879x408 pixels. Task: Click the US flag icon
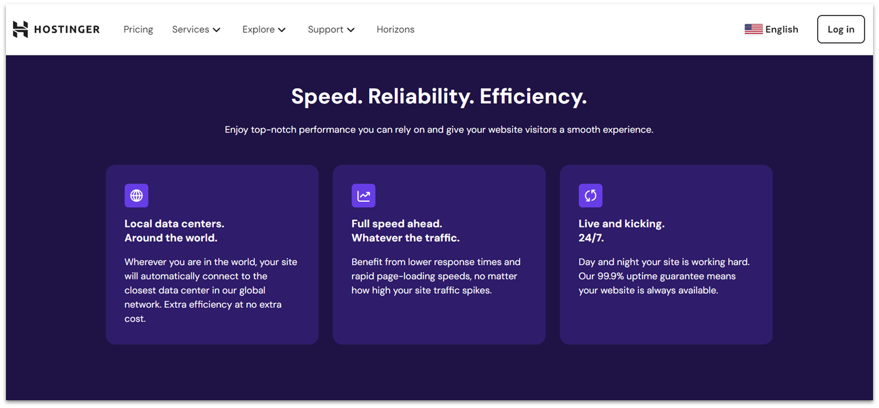point(753,29)
